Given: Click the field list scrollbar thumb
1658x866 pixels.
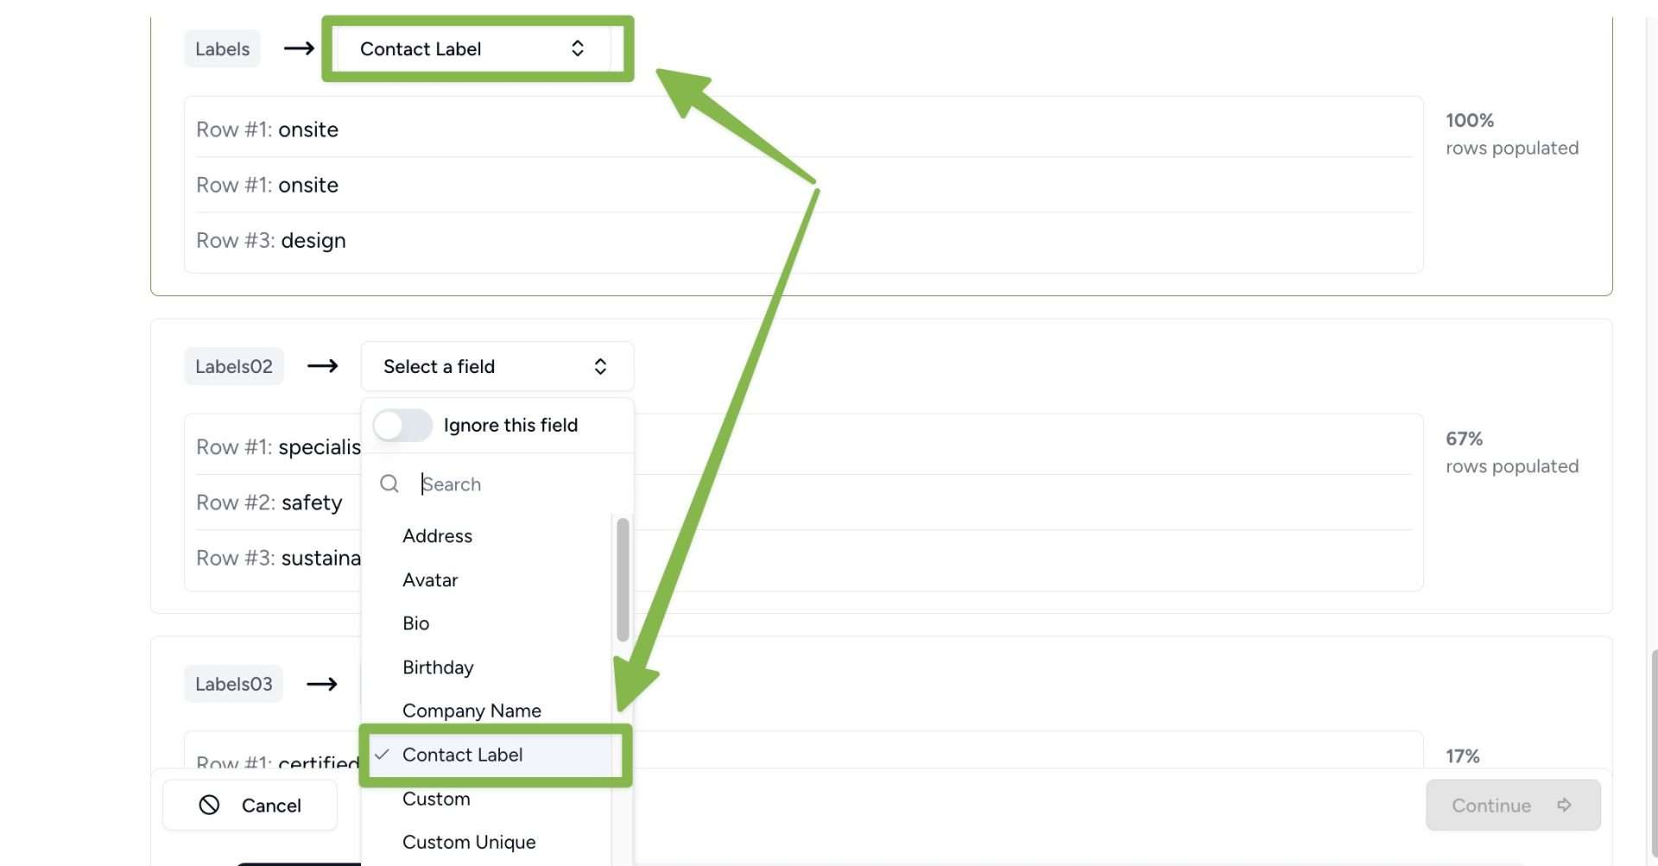Looking at the screenshot, I should pos(623,579).
